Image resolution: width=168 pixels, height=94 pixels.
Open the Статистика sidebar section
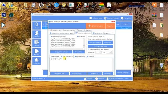click(x=37, y=61)
